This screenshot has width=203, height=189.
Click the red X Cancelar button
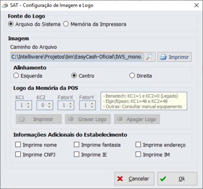coord(134,179)
